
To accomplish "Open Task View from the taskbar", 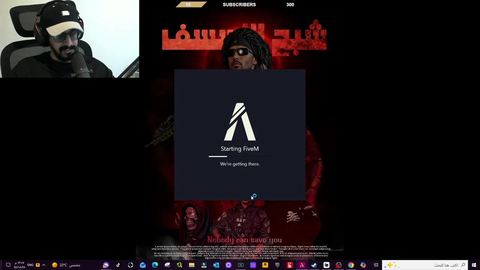I will coord(376,265).
